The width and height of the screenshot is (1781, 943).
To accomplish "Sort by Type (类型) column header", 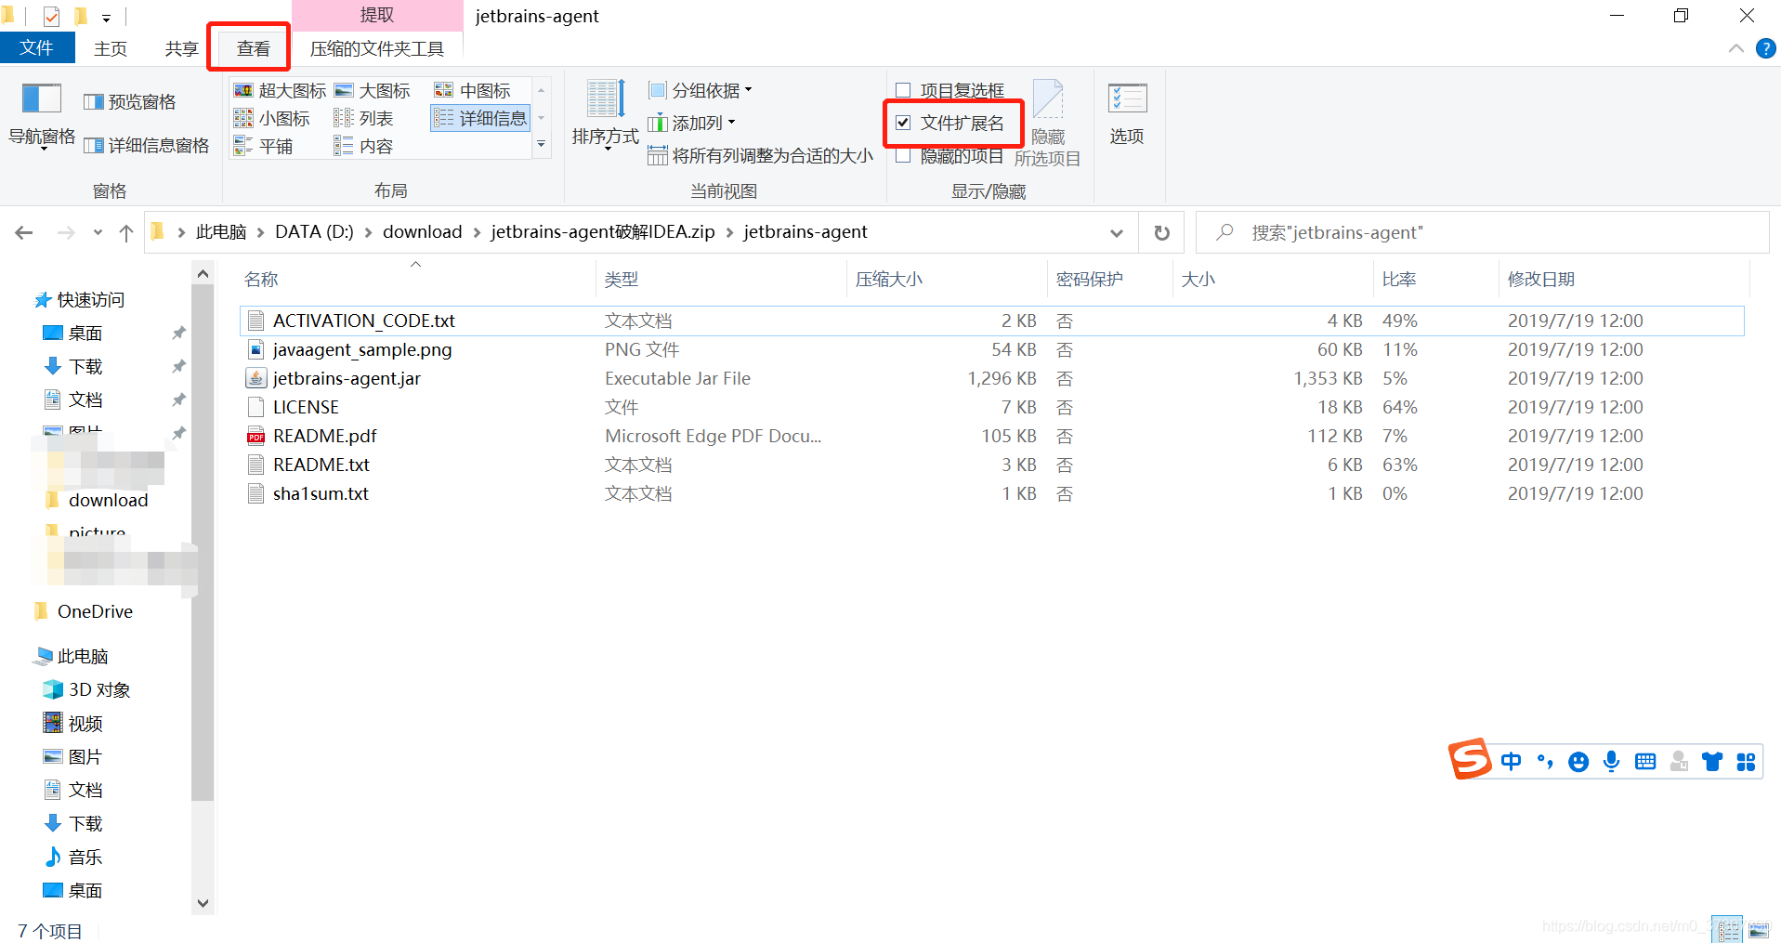I will (721, 279).
